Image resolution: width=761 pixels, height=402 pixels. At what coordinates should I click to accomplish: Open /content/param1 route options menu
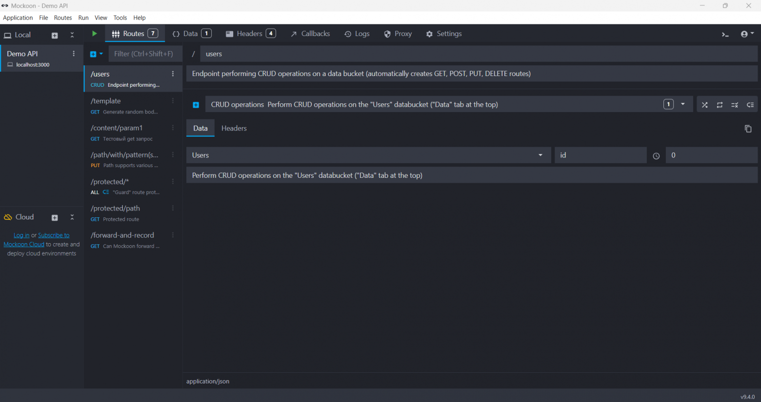173,128
